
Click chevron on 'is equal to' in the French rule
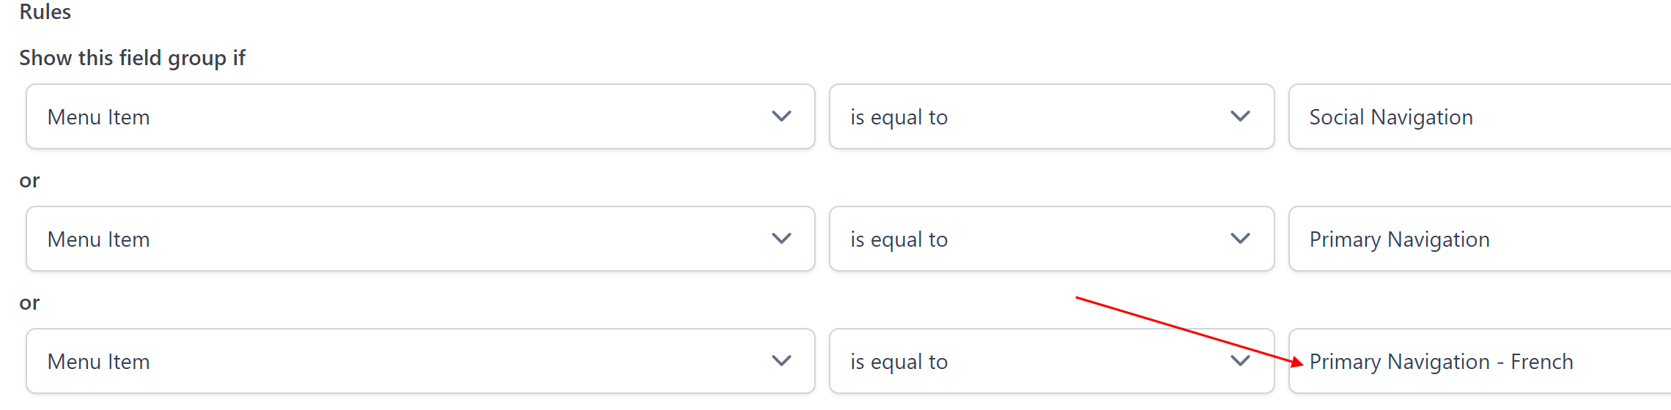tap(1240, 361)
